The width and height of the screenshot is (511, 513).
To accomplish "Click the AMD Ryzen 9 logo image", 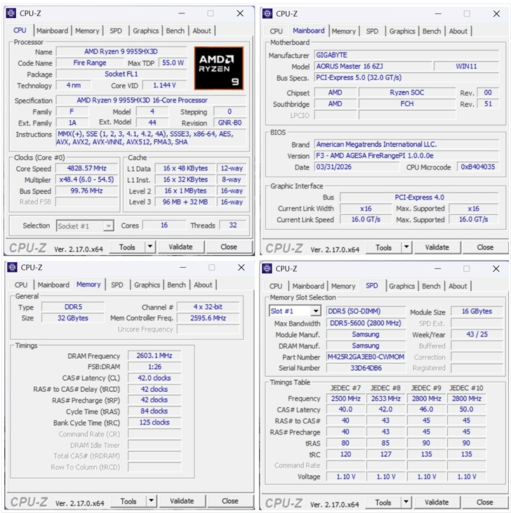I will (218, 68).
